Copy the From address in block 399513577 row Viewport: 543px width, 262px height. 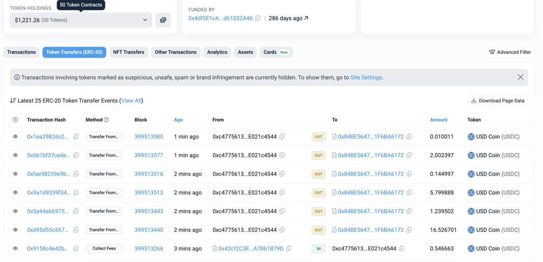tap(282, 155)
